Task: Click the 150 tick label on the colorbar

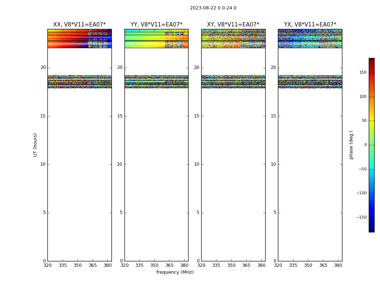Action: [x=363, y=72]
